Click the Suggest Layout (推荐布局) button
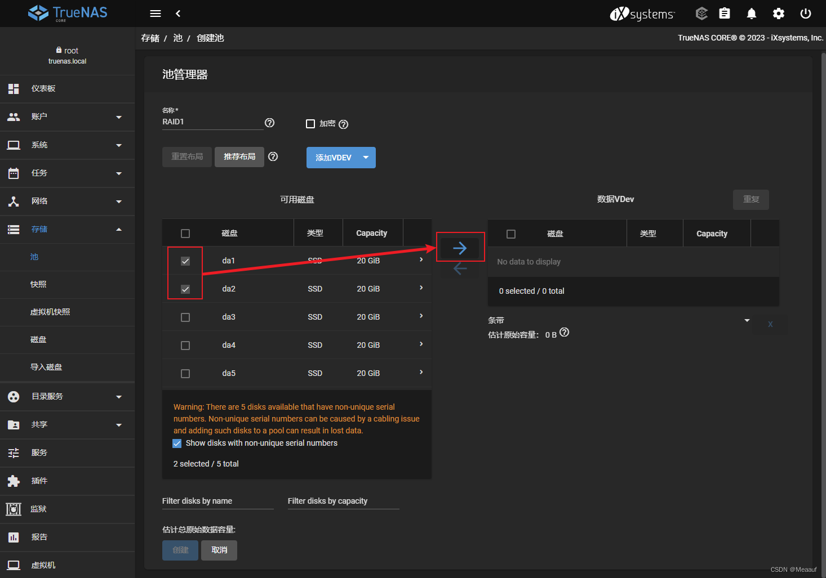This screenshot has width=826, height=578. (x=239, y=157)
